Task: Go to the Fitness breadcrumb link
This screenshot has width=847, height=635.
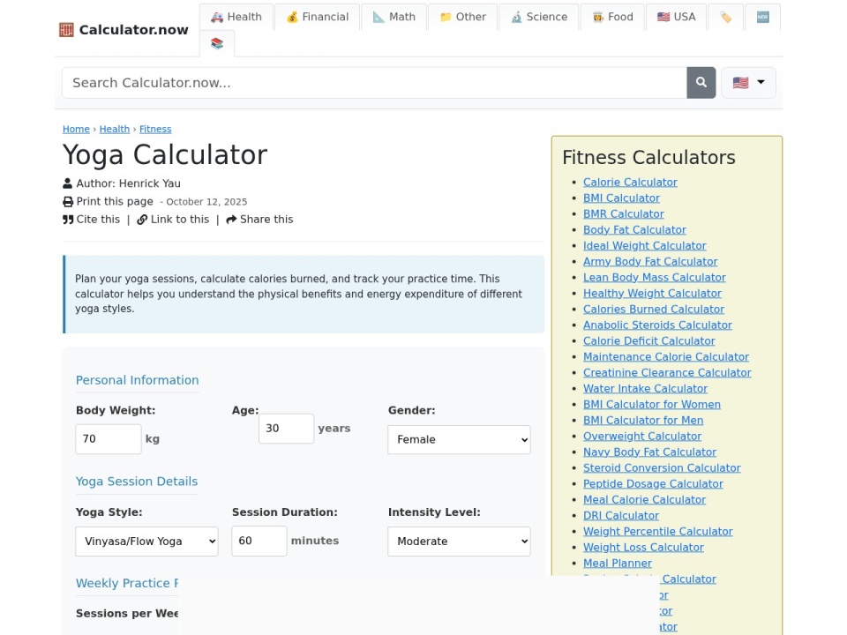Action: point(155,129)
